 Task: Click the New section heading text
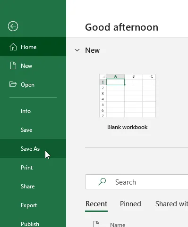pos(93,50)
